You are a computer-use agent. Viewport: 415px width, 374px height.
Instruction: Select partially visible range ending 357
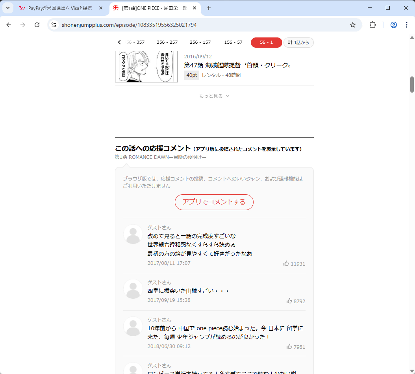pos(135,42)
